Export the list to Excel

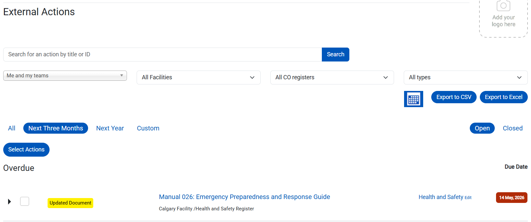tap(504, 97)
